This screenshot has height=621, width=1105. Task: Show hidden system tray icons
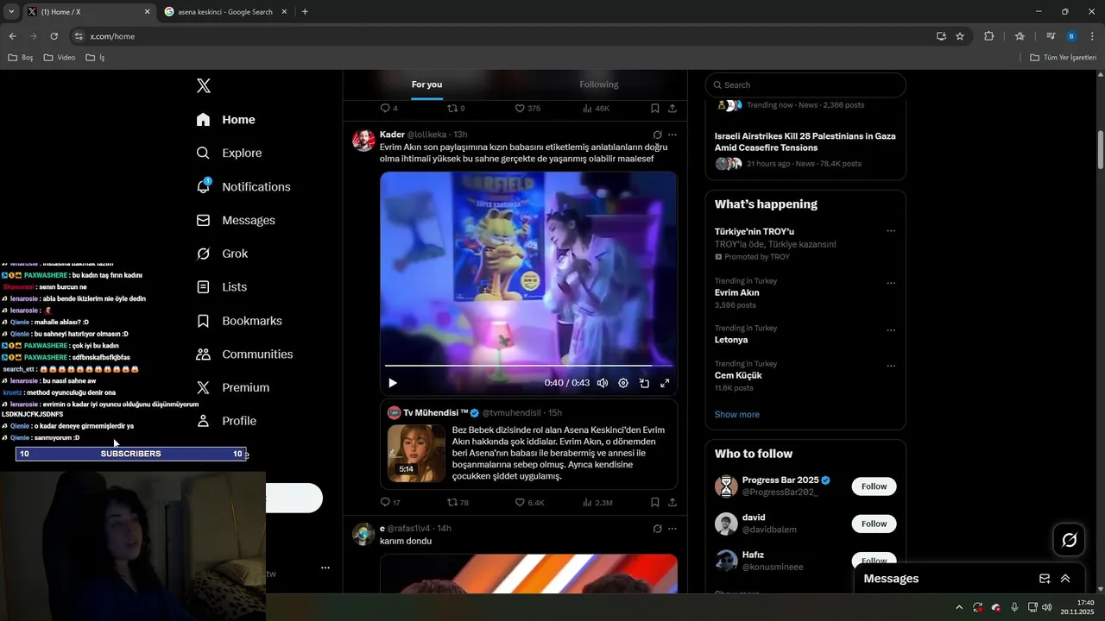[x=958, y=607]
